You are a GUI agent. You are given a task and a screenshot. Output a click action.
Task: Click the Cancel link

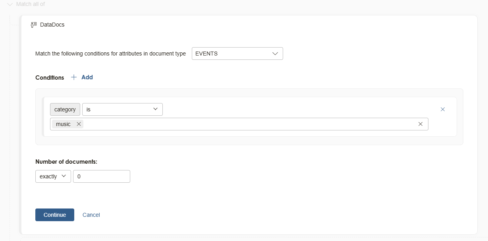click(91, 214)
